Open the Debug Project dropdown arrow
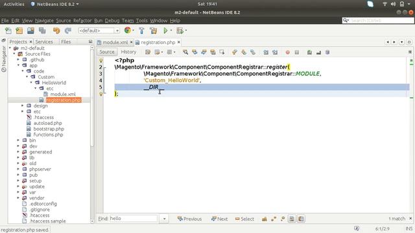The height and width of the screenshot is (233, 415). coord(186,30)
